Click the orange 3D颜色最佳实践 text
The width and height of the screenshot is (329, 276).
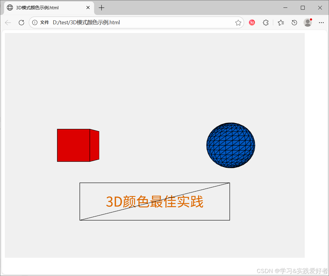tap(155, 202)
